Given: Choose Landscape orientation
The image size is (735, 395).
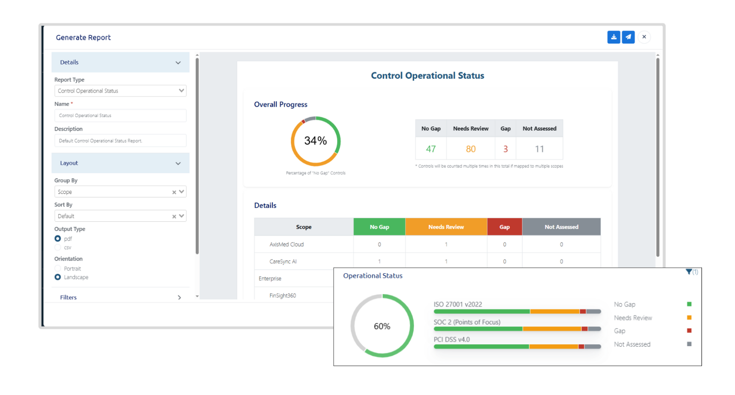Looking at the screenshot, I should coord(58,277).
